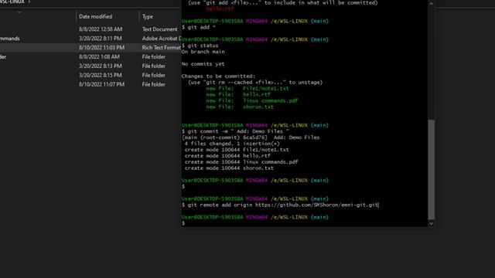495x278 pixels.
Task: Click the 'On branch main' terminal line
Action: pos(203,52)
